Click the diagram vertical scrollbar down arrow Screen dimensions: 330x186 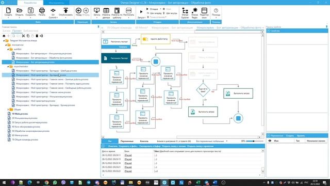(x=262, y=134)
